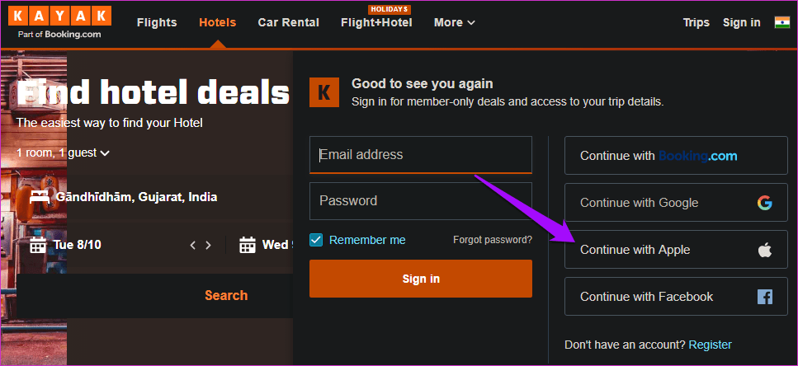The image size is (798, 366).
Task: Expand the 1 room, 1 guest dropdown
Action: coord(63,152)
